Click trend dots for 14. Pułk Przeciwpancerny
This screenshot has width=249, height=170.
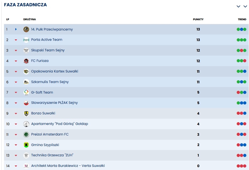(x=242, y=29)
